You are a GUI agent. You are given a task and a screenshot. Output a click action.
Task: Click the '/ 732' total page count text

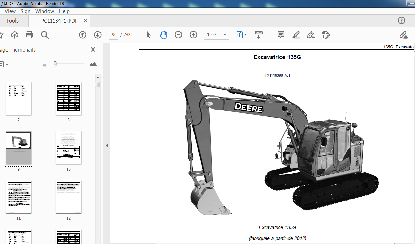click(x=125, y=35)
